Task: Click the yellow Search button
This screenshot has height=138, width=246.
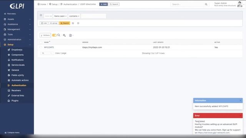Action: pyautogui.click(x=65, y=23)
